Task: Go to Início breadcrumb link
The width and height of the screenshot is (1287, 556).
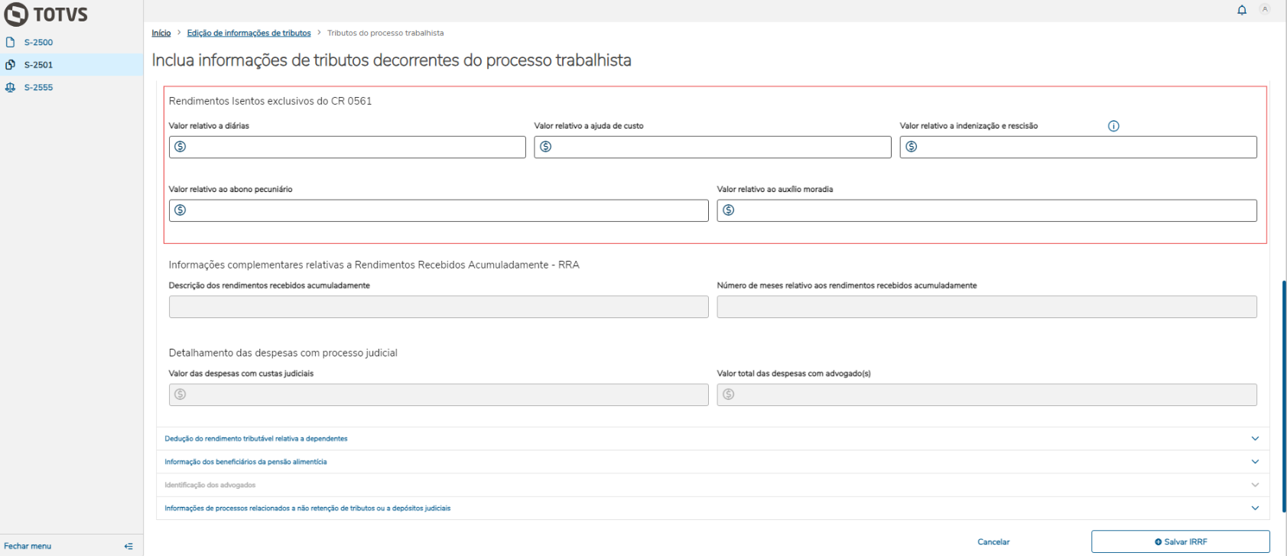Action: coord(161,33)
